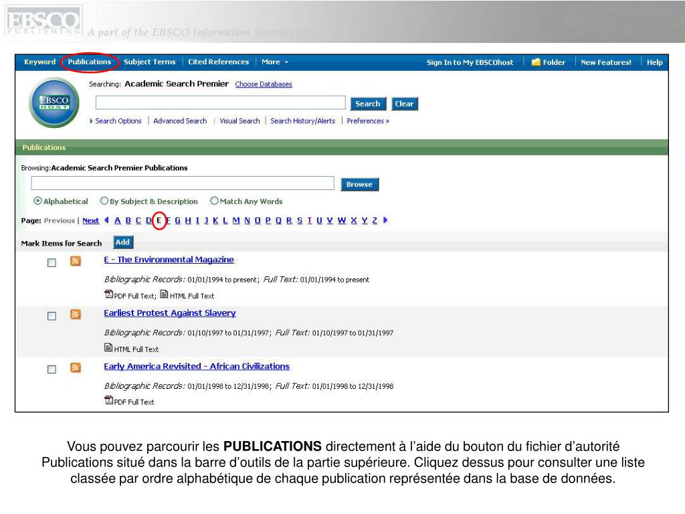The height and width of the screenshot is (514, 685).
Task: Open New Features! menu item
Action: click(x=606, y=62)
